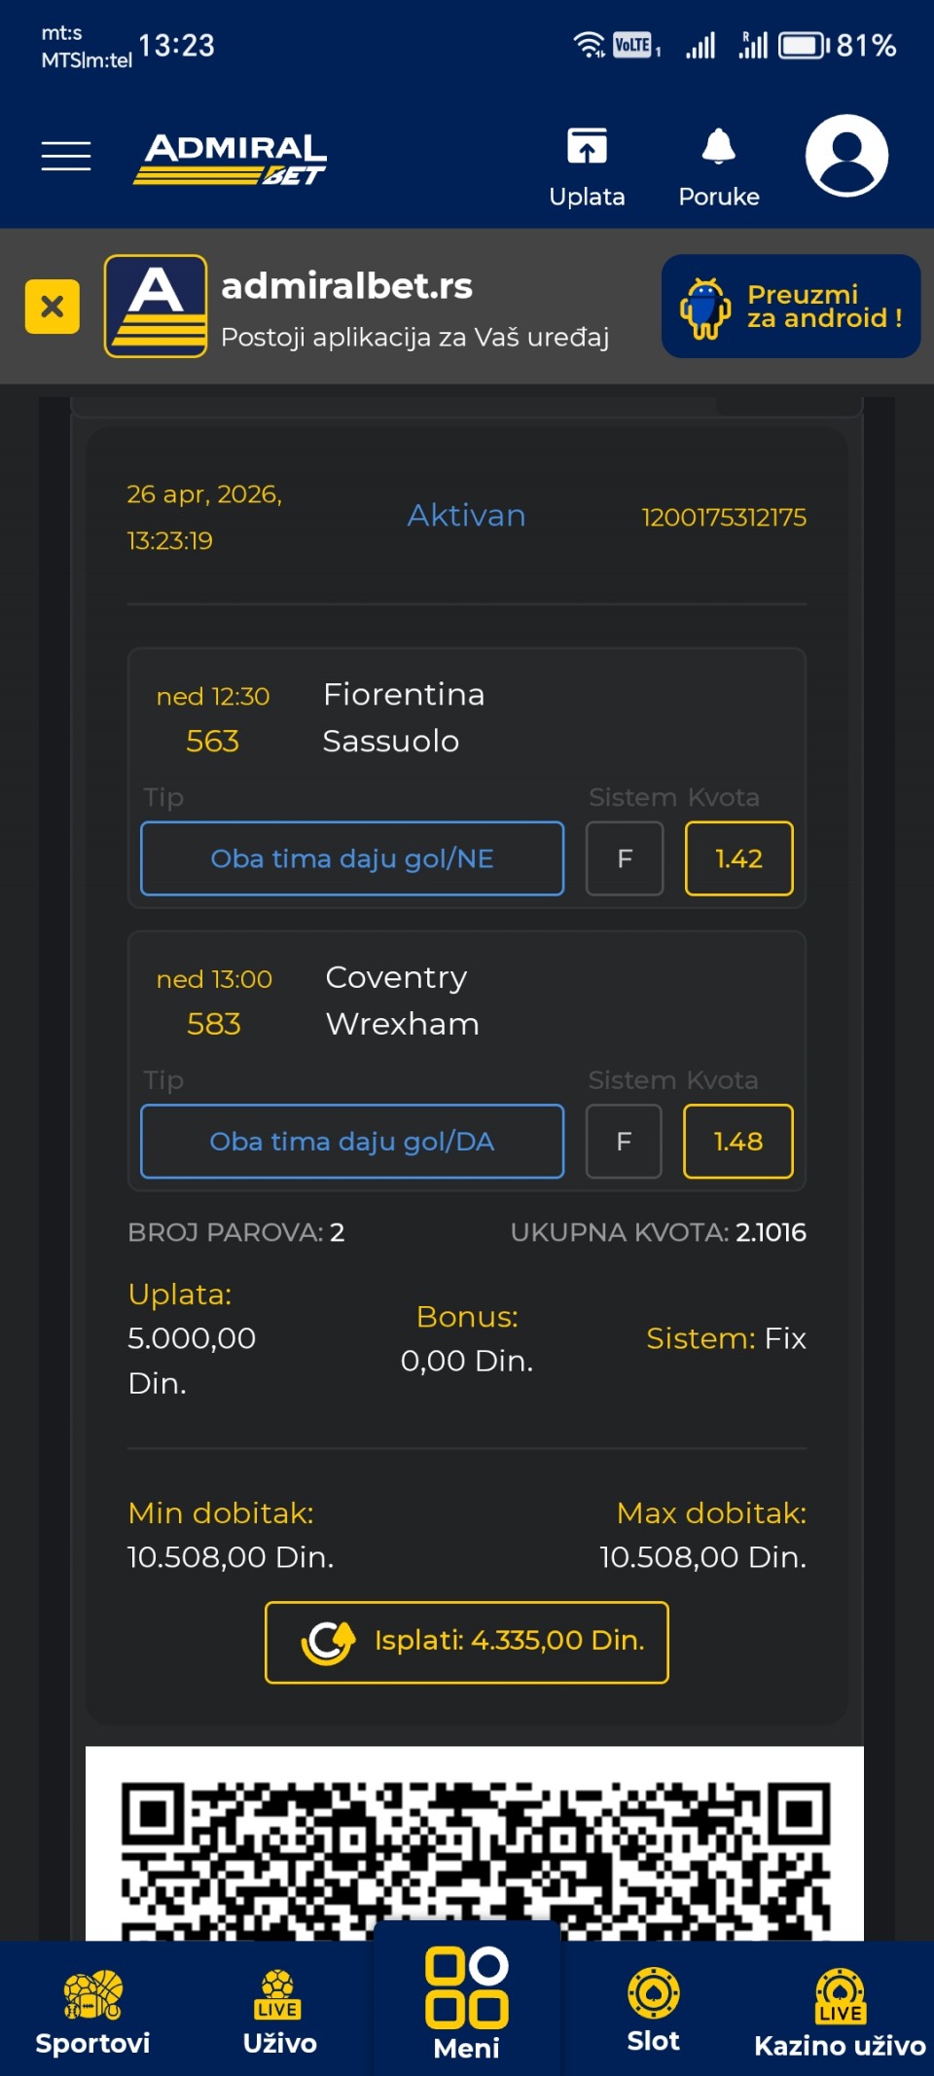
Task: Toggle F system box for Fiorentina match
Action: pyautogui.click(x=625, y=858)
